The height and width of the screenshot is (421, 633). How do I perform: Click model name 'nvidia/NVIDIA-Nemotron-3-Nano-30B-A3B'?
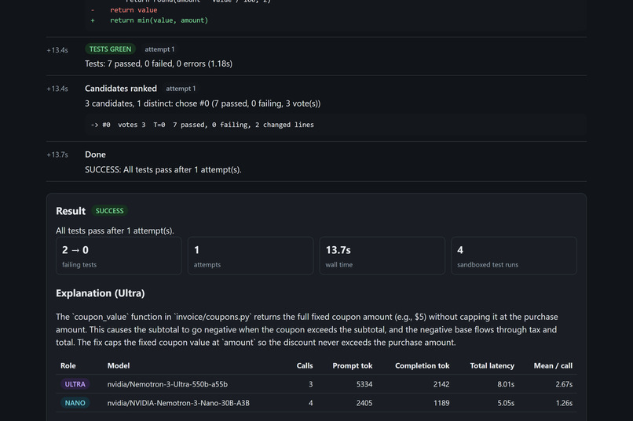click(178, 403)
